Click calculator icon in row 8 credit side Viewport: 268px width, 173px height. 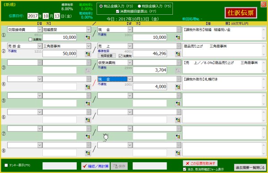[x=178, y=153]
